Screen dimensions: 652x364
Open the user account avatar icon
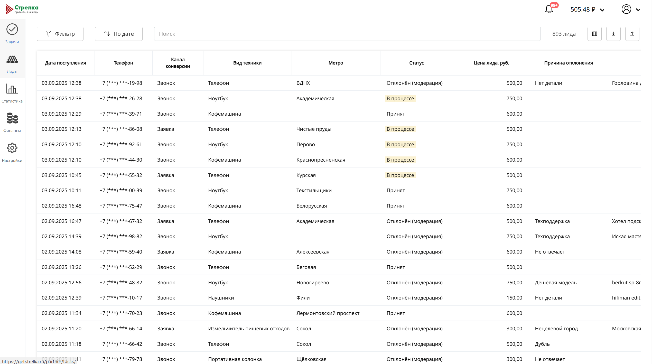click(626, 10)
